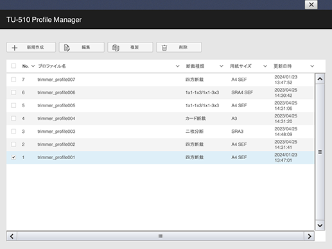Check the box for trimmer_profile007
332x249 pixels.
pyautogui.click(x=13, y=80)
